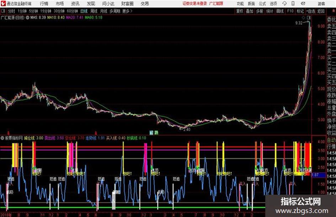
Task: Click the 减仓线: 3.00 label
Action: [34, 138]
